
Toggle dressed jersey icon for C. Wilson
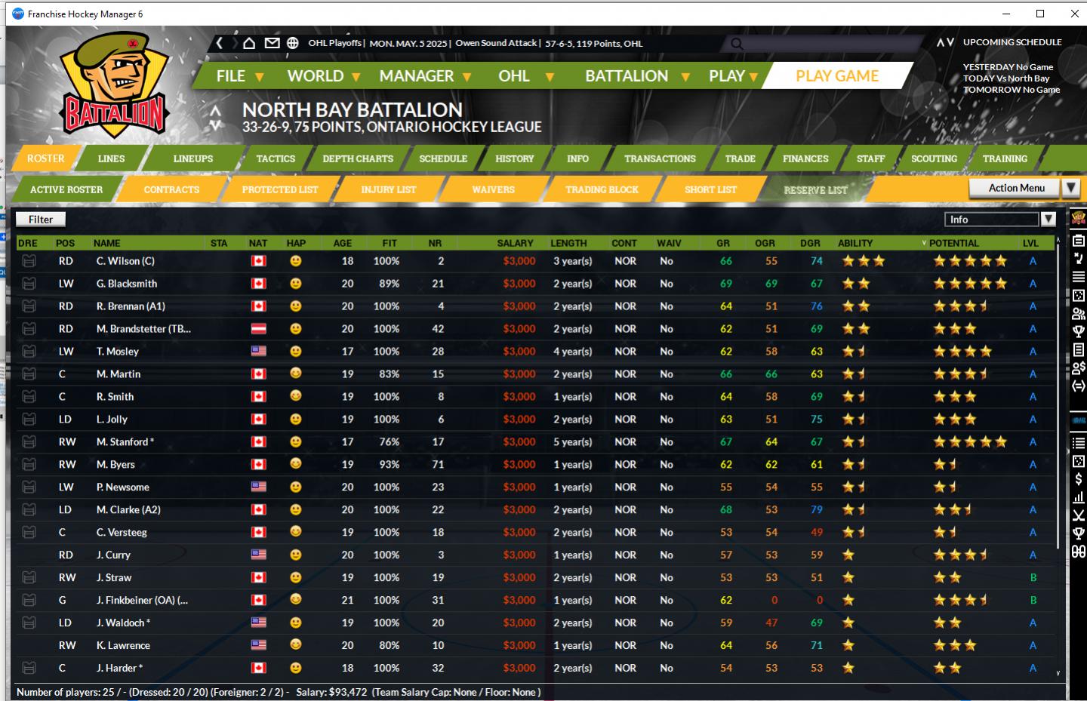(29, 261)
